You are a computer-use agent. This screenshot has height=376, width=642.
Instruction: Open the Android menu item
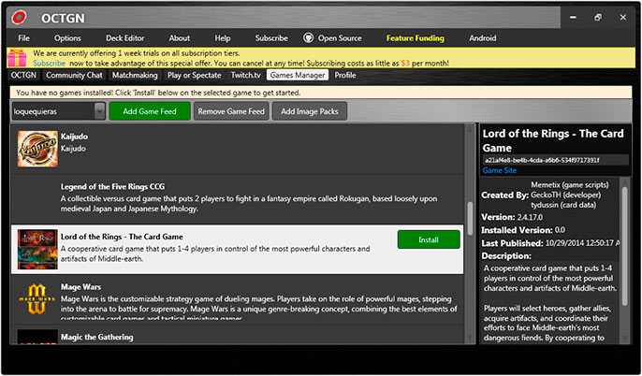point(483,38)
